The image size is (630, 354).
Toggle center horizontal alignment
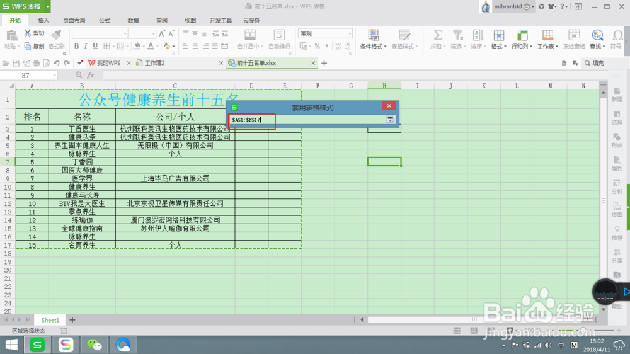[195, 46]
